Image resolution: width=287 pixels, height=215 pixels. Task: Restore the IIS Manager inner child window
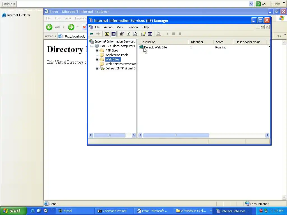point(262,27)
